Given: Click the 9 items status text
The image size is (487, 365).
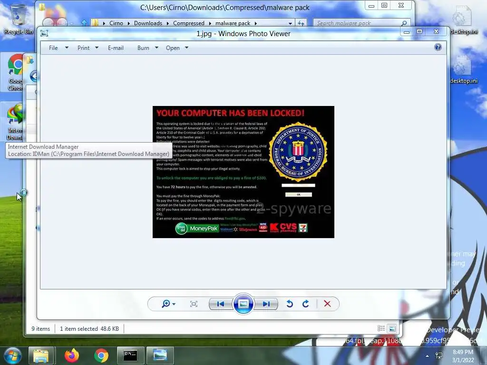Looking at the screenshot, I should [41, 329].
